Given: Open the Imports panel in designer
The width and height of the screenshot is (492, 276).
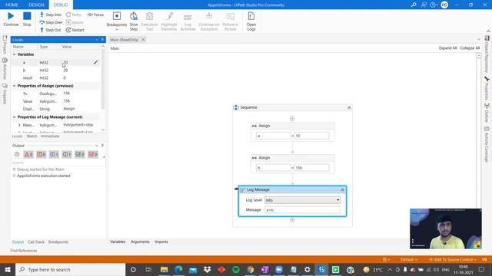Looking at the screenshot, I should point(161,242).
